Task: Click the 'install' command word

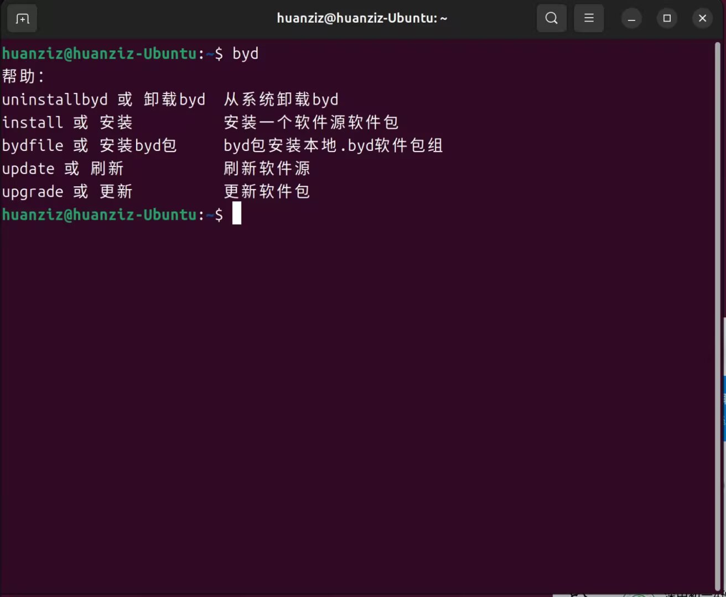Action: click(x=33, y=123)
